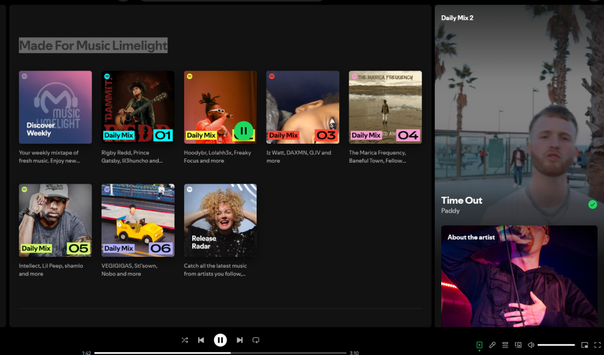Open lyrics with the microphone icon
The image size is (604, 355).
(493, 345)
